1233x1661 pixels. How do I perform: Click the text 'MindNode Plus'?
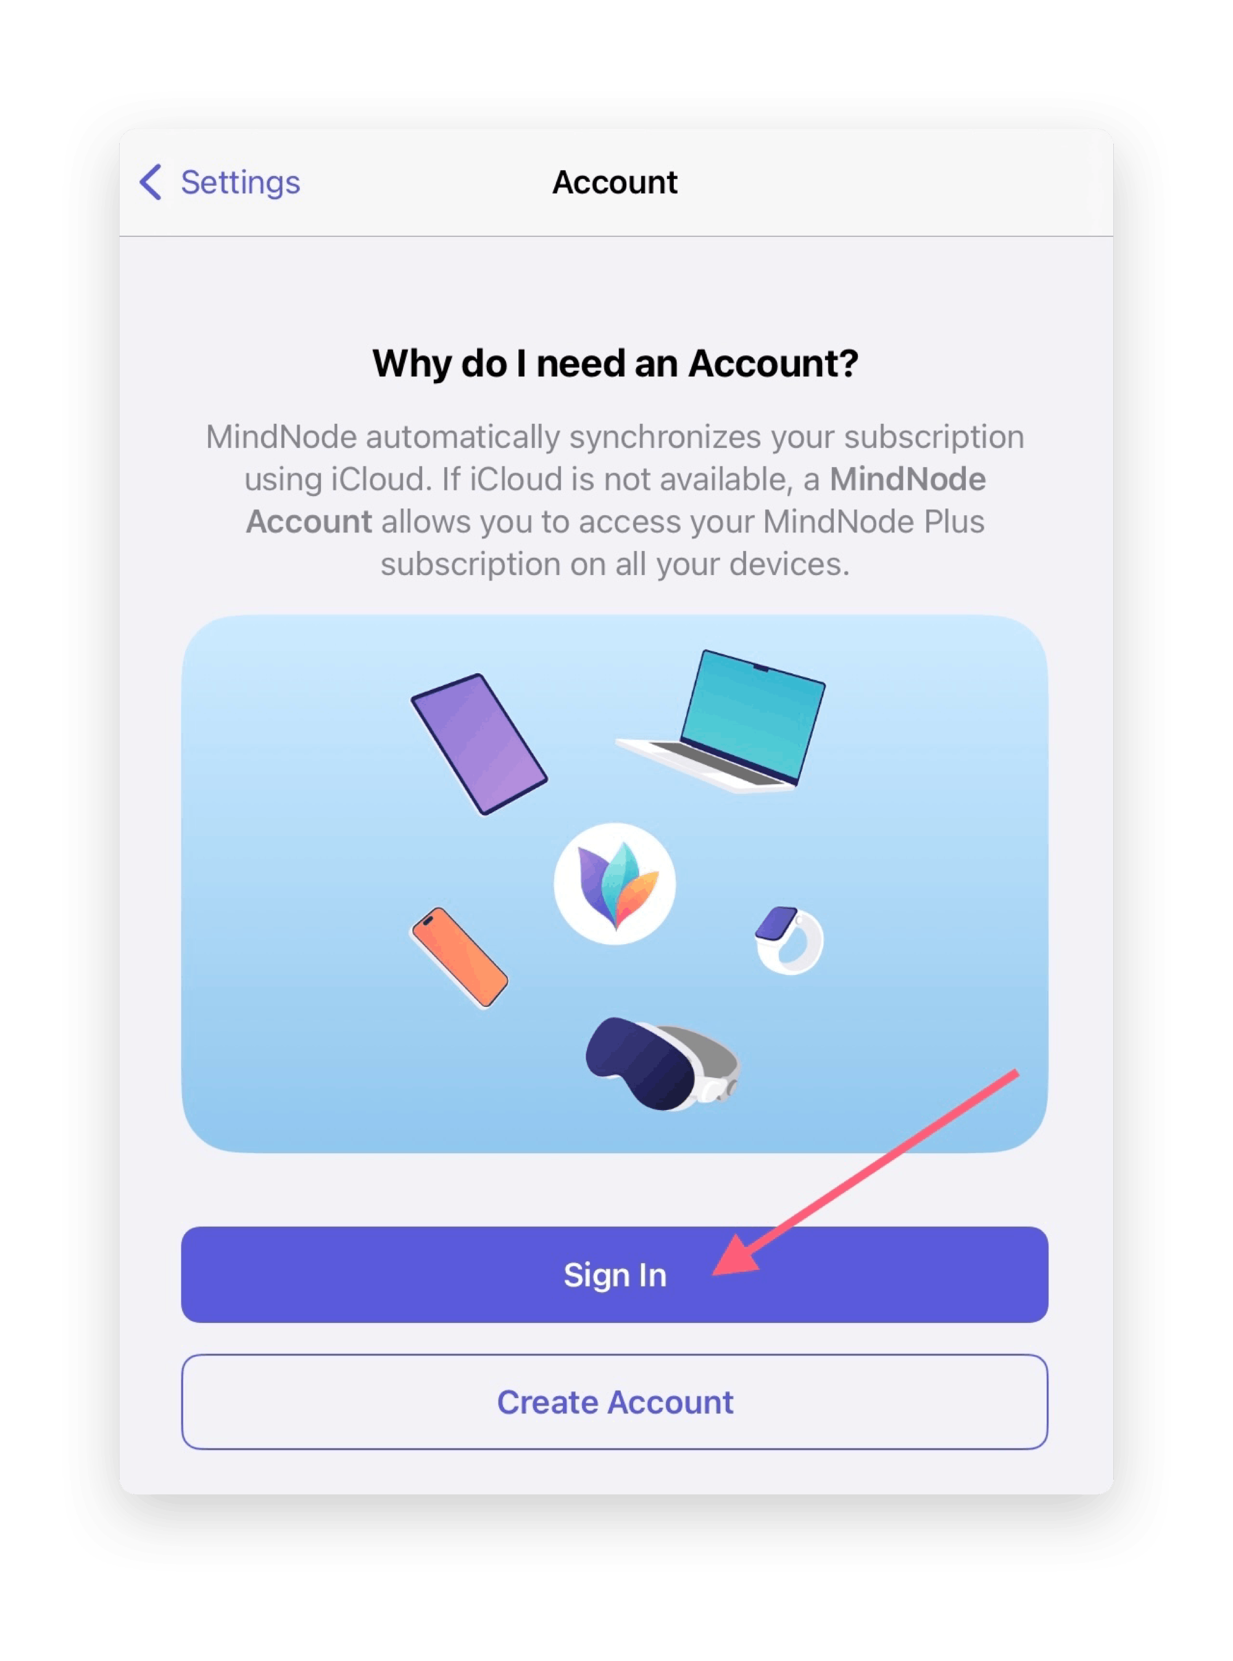pyautogui.click(x=873, y=521)
